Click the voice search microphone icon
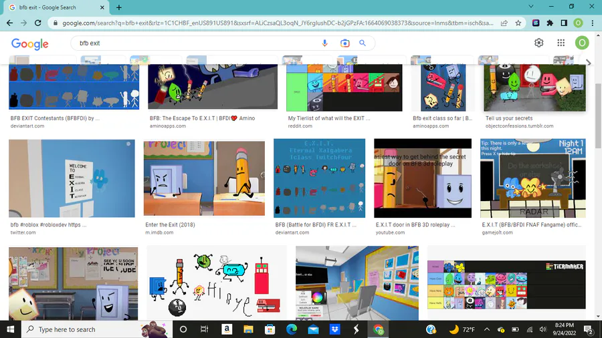The height and width of the screenshot is (338, 602). tap(325, 43)
